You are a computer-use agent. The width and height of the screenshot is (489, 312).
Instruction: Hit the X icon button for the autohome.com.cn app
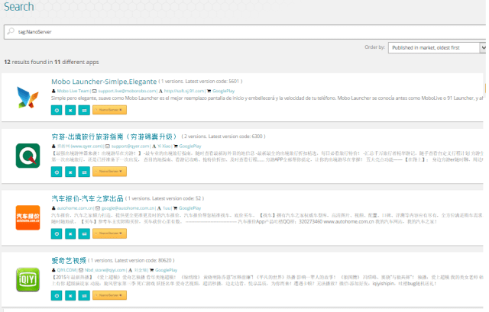(70, 230)
